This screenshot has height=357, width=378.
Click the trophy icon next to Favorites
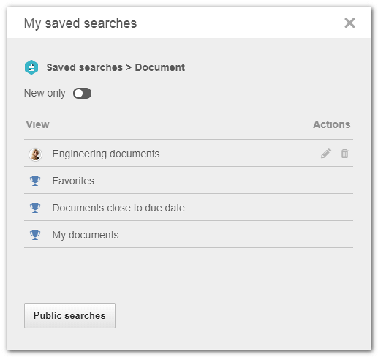[x=35, y=181]
